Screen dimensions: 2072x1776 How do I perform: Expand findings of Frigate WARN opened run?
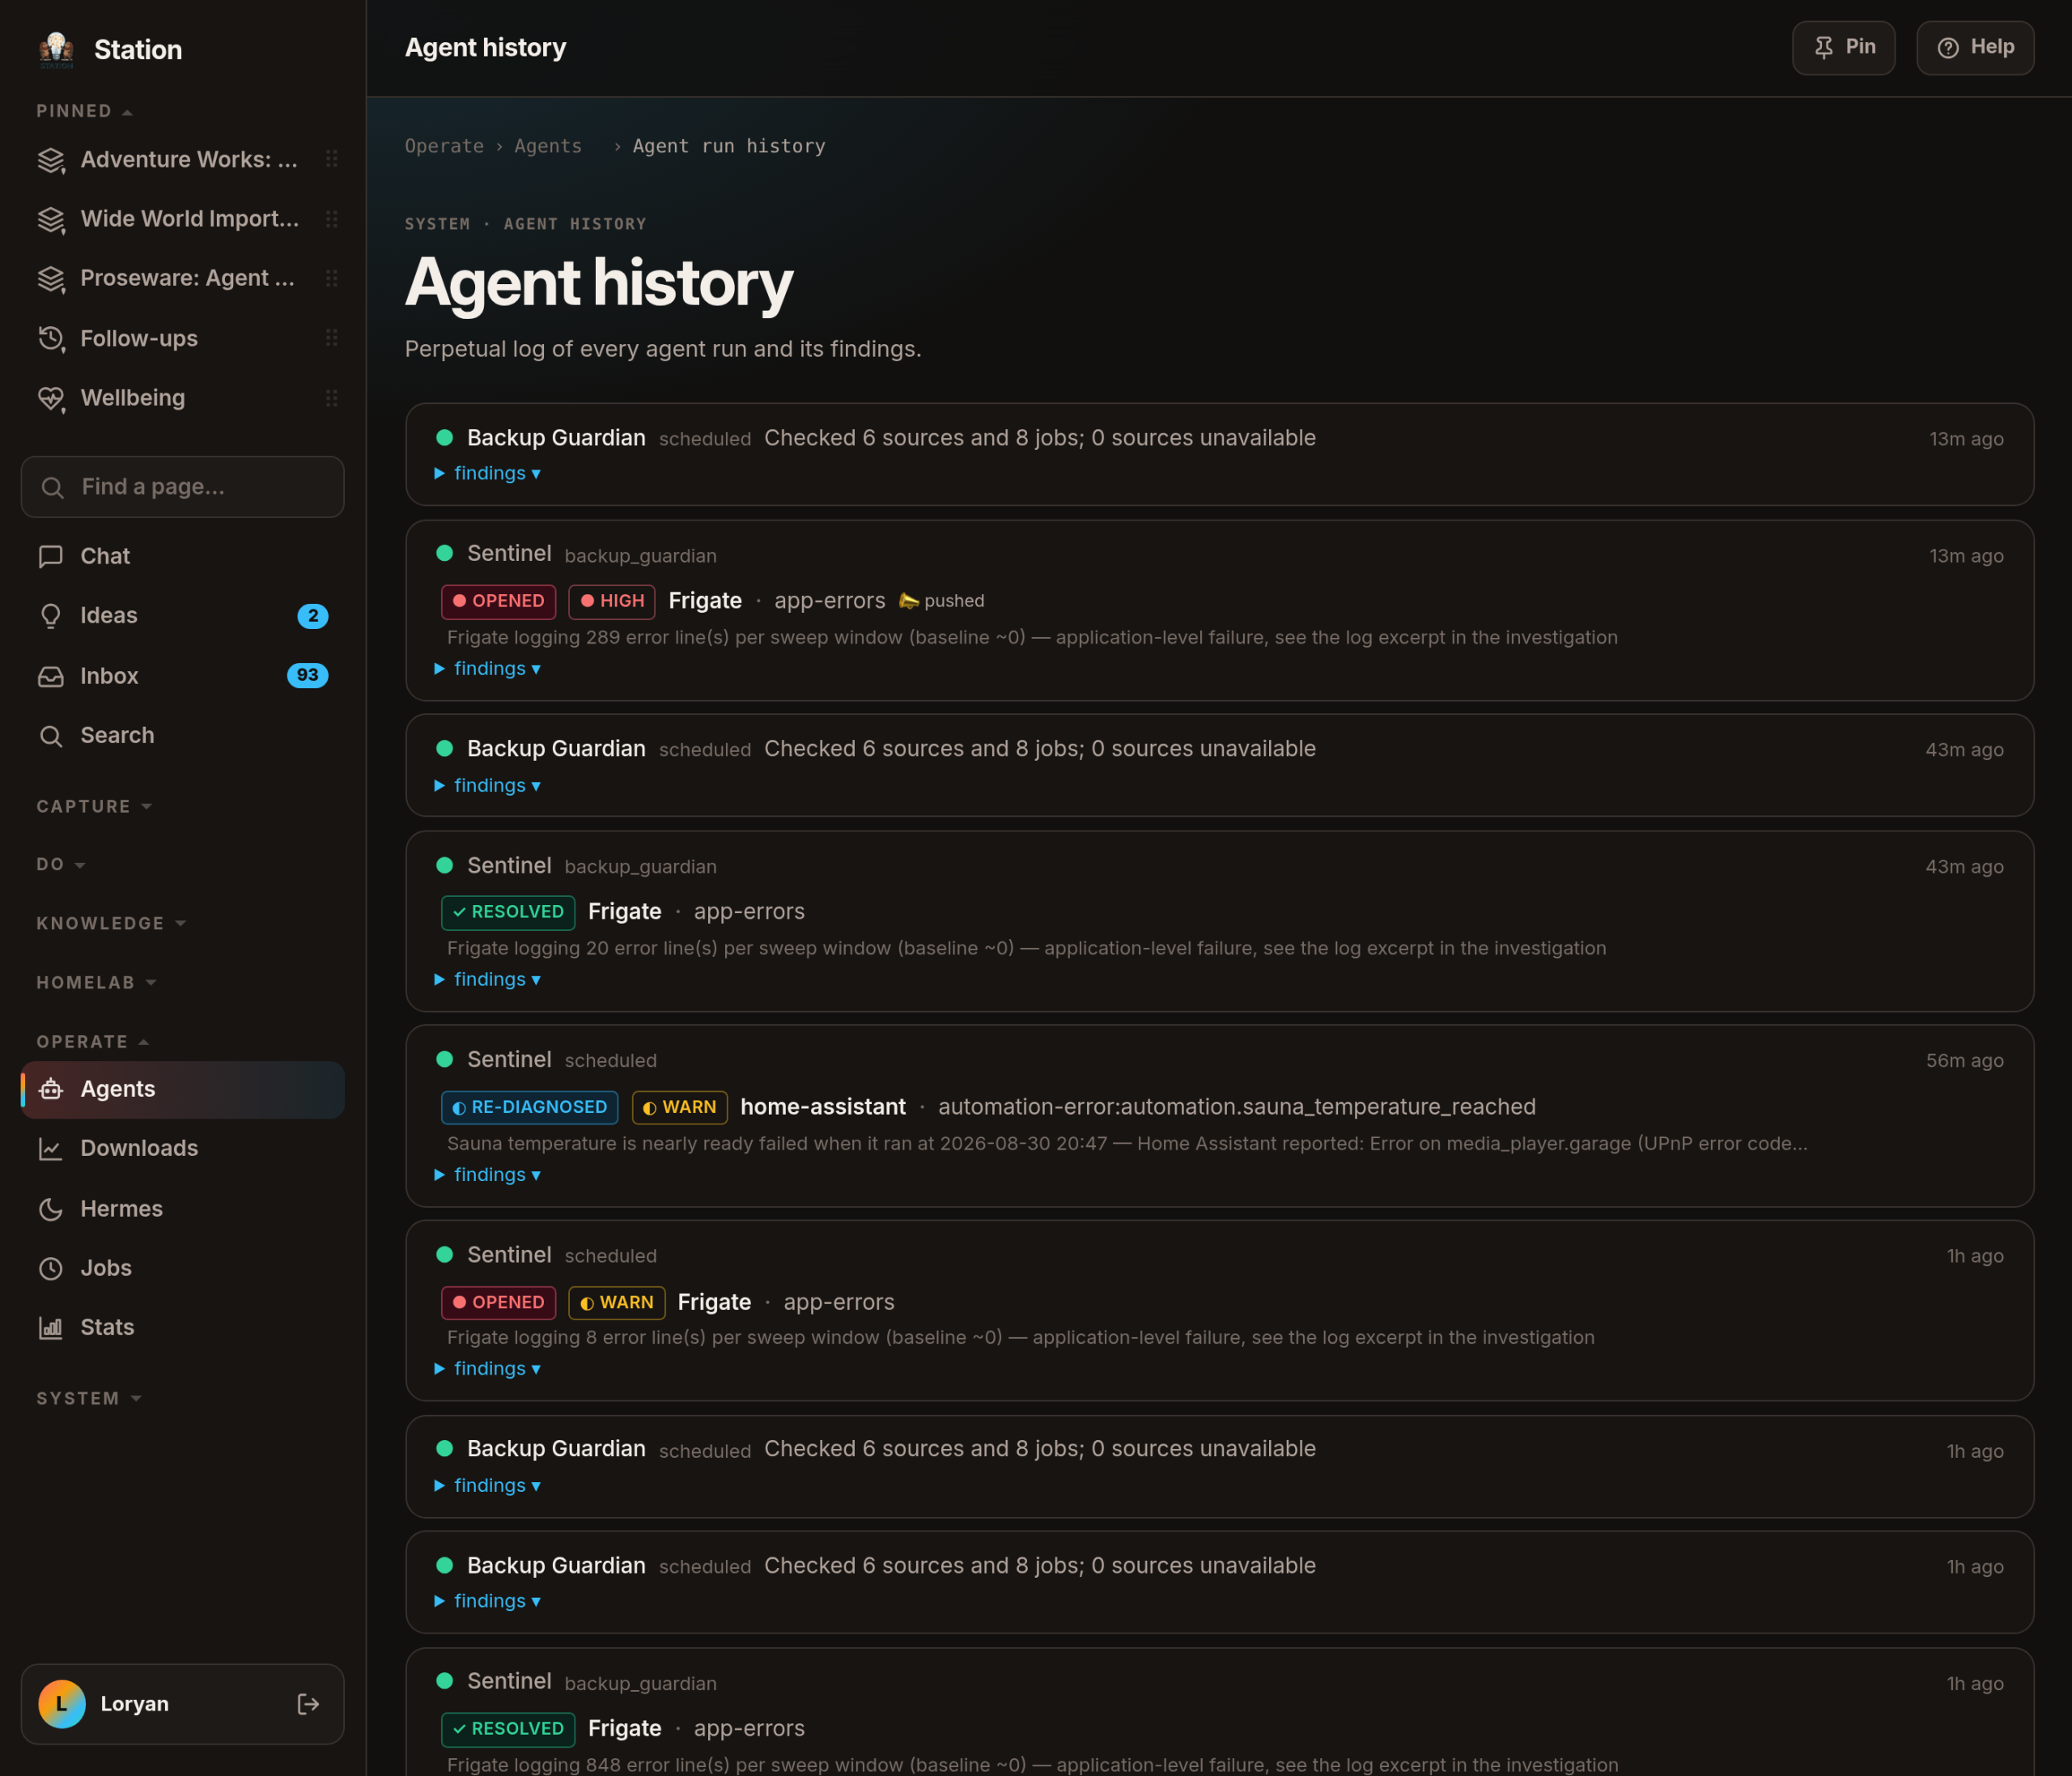point(488,1368)
